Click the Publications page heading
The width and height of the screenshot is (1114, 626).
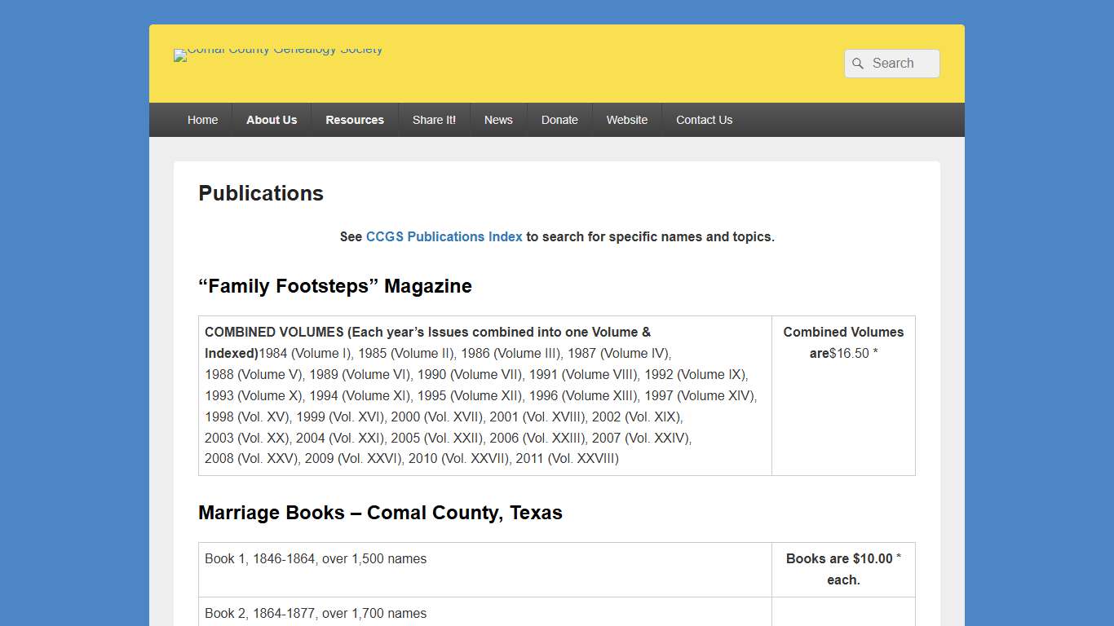coord(260,193)
